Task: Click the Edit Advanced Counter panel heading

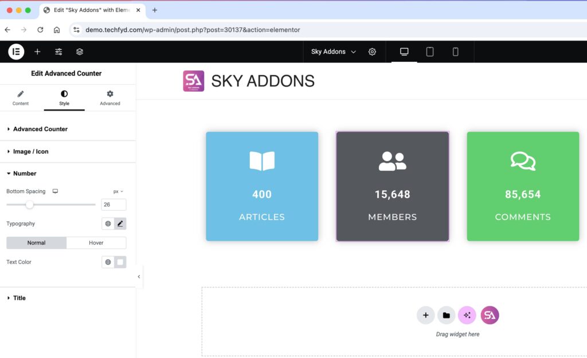Action: (66, 73)
